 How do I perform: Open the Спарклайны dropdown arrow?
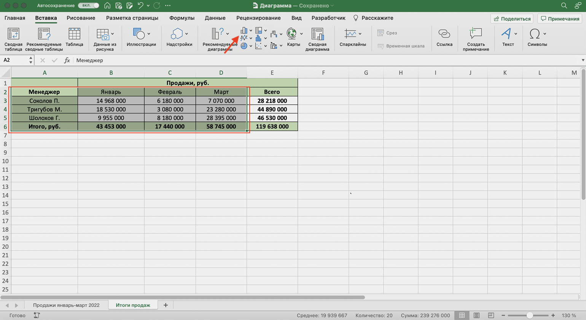[x=360, y=34]
